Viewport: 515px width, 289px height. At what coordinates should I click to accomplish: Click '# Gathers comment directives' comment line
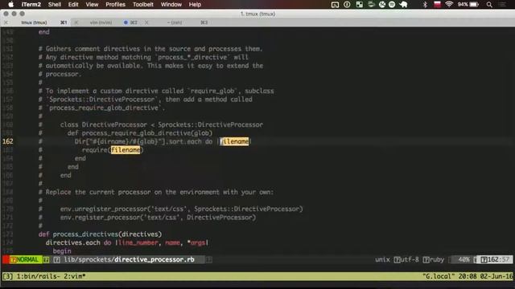(x=150, y=48)
